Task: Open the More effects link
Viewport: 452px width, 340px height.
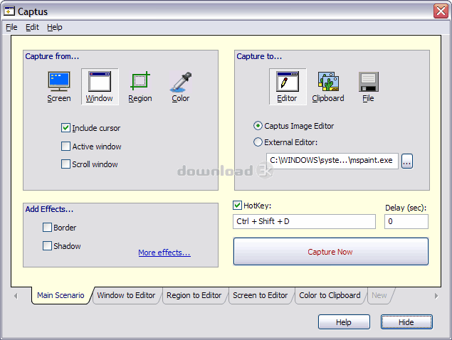Action: point(164,253)
